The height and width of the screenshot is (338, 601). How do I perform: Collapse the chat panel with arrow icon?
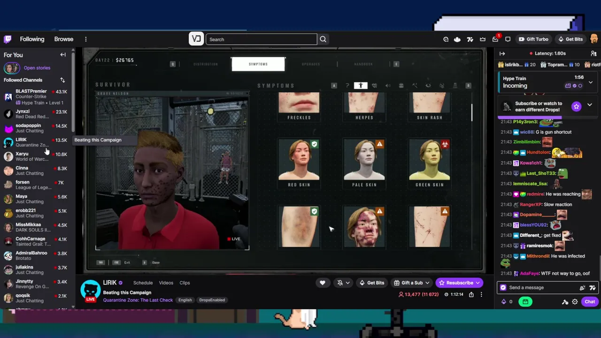click(x=502, y=54)
